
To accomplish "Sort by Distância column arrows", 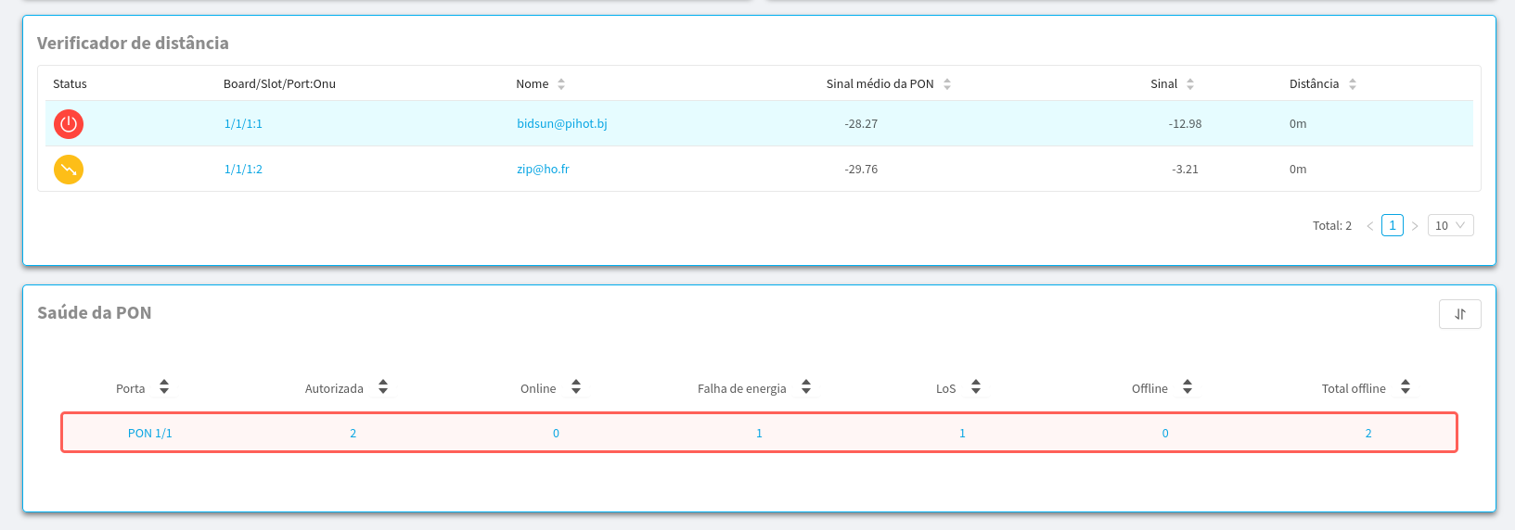I will point(1353,84).
